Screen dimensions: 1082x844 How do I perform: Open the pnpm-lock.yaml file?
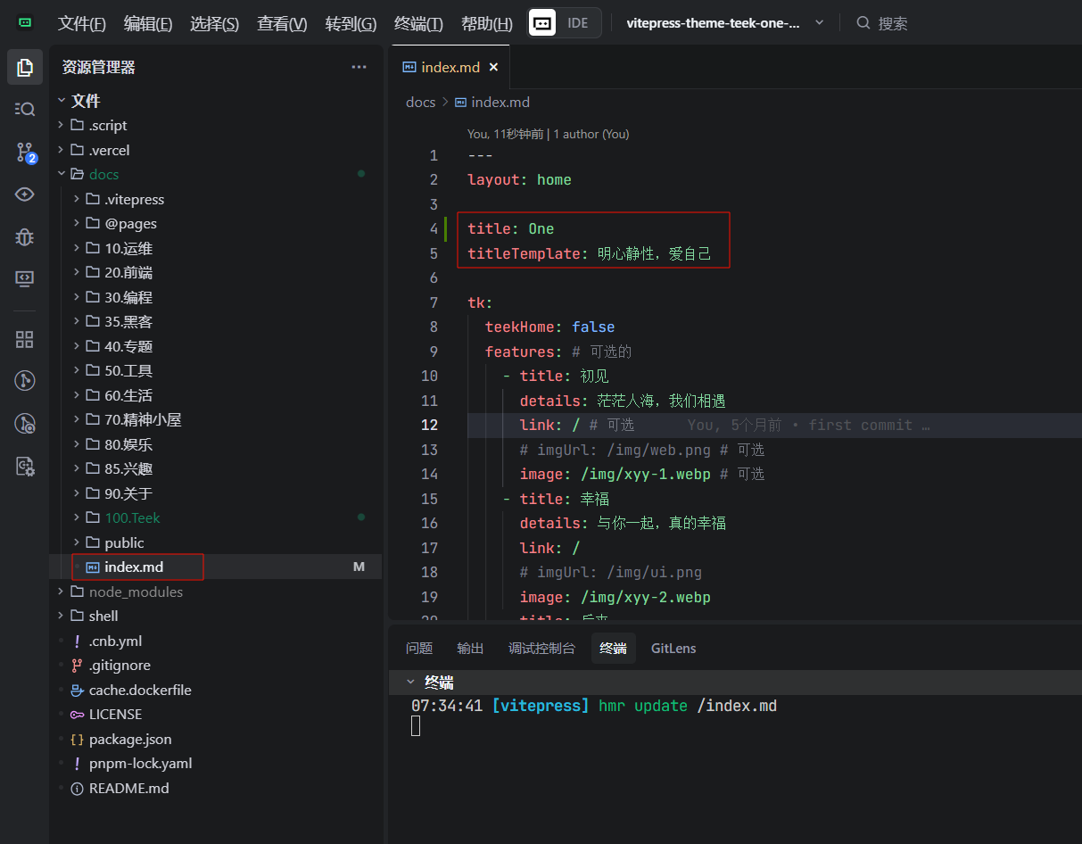click(216, 763)
